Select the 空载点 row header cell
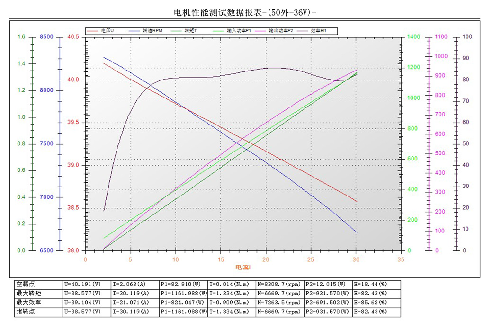493x321 pixels. coord(38,284)
